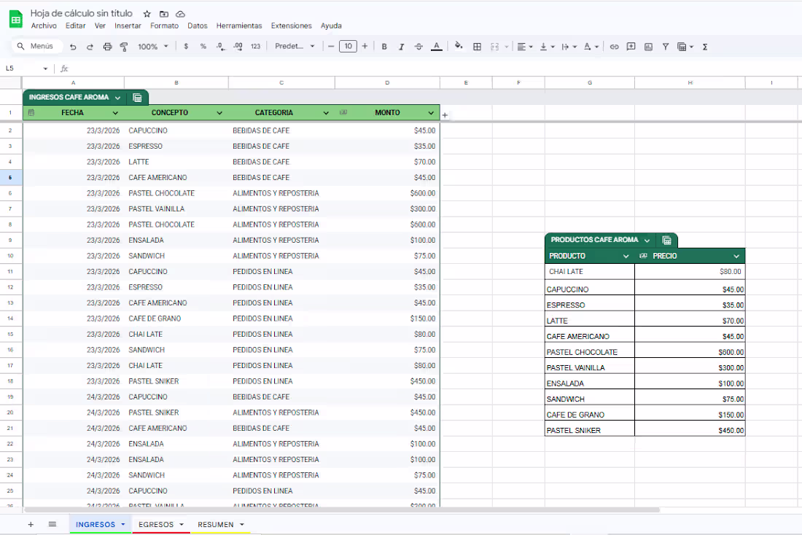Insert link icon

615,47
